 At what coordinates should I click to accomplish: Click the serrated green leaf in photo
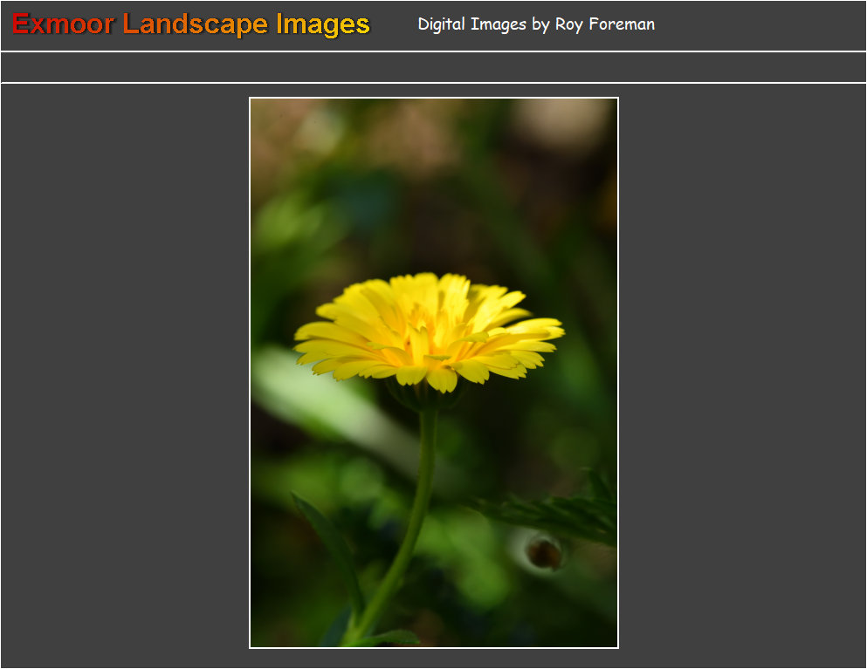559,515
